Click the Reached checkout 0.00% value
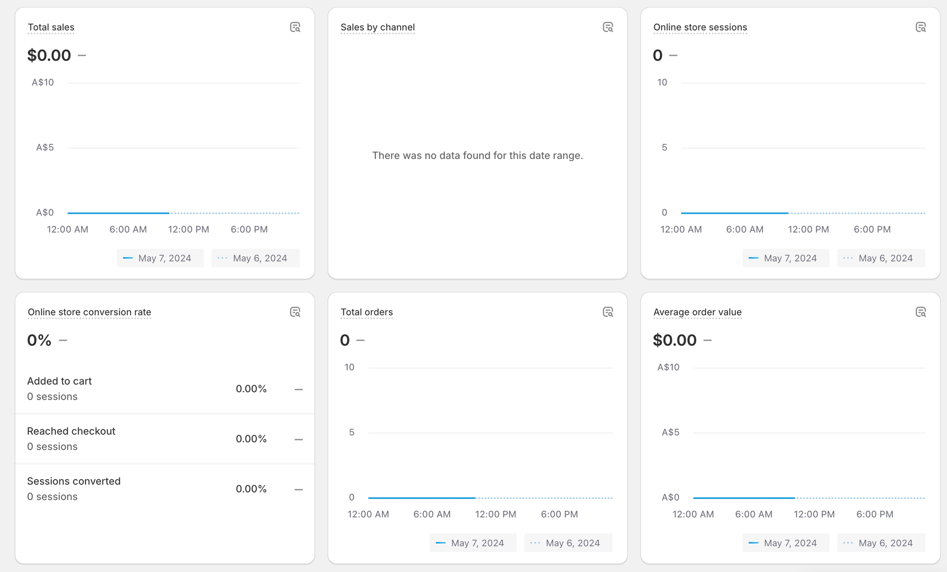The image size is (947, 572). [x=251, y=439]
